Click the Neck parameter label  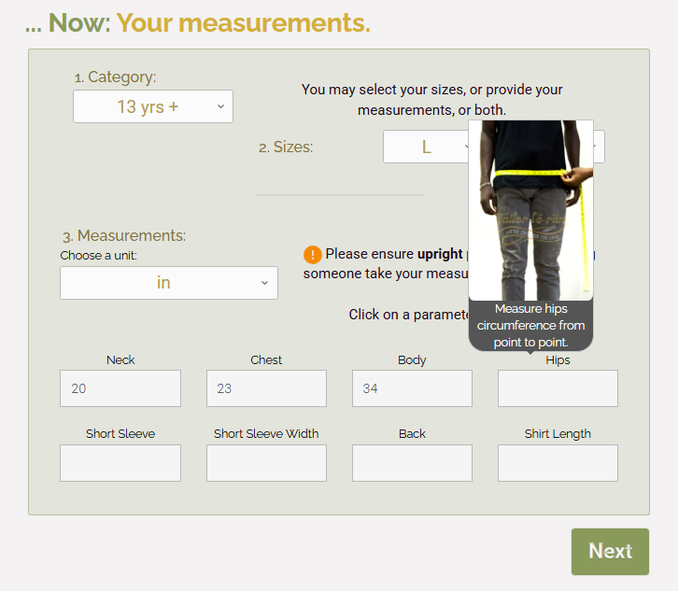pos(120,360)
